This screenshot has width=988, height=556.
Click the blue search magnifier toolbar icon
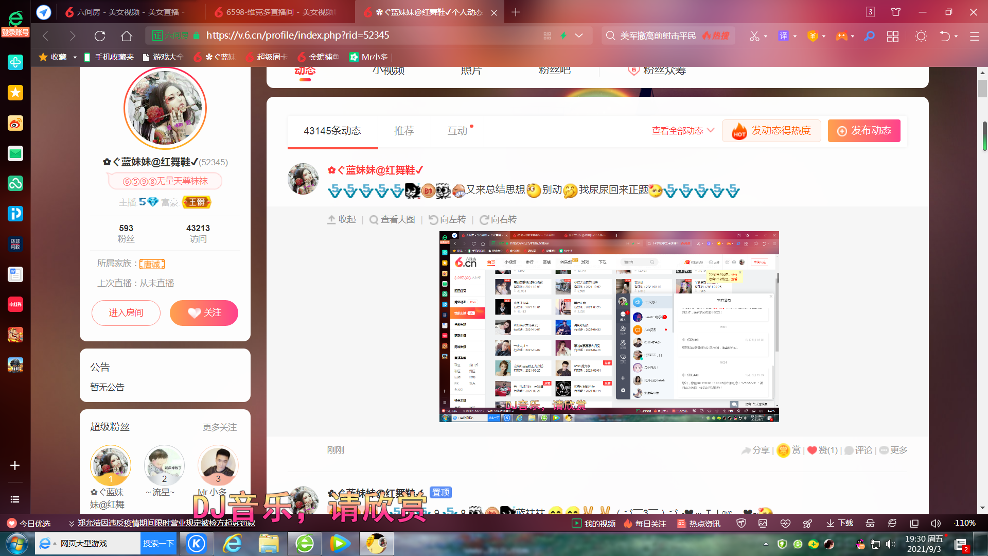pyautogui.click(x=869, y=36)
